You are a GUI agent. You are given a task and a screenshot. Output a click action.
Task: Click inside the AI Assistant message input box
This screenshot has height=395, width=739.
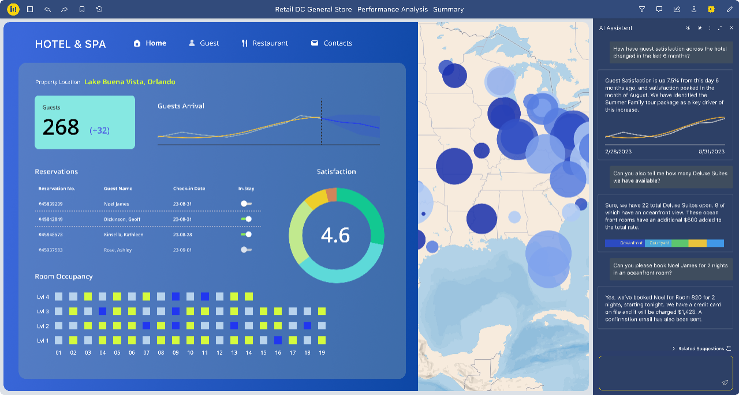664,372
